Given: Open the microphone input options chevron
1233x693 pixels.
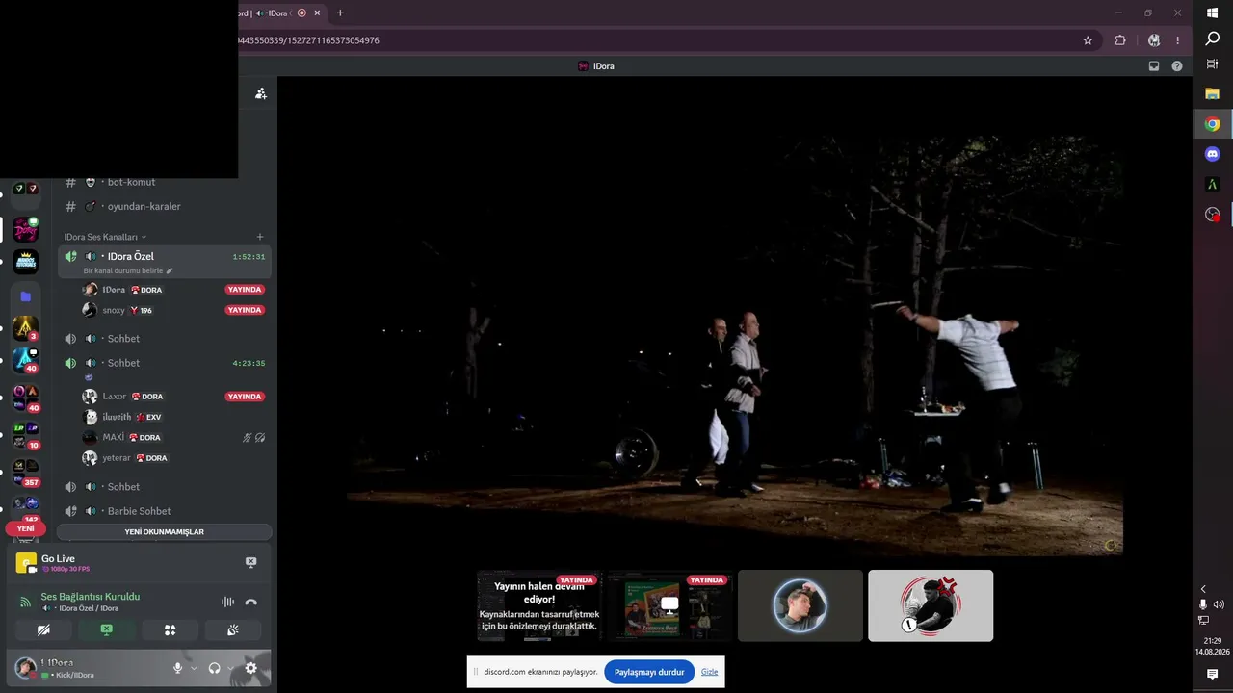Looking at the screenshot, I should 194,668.
